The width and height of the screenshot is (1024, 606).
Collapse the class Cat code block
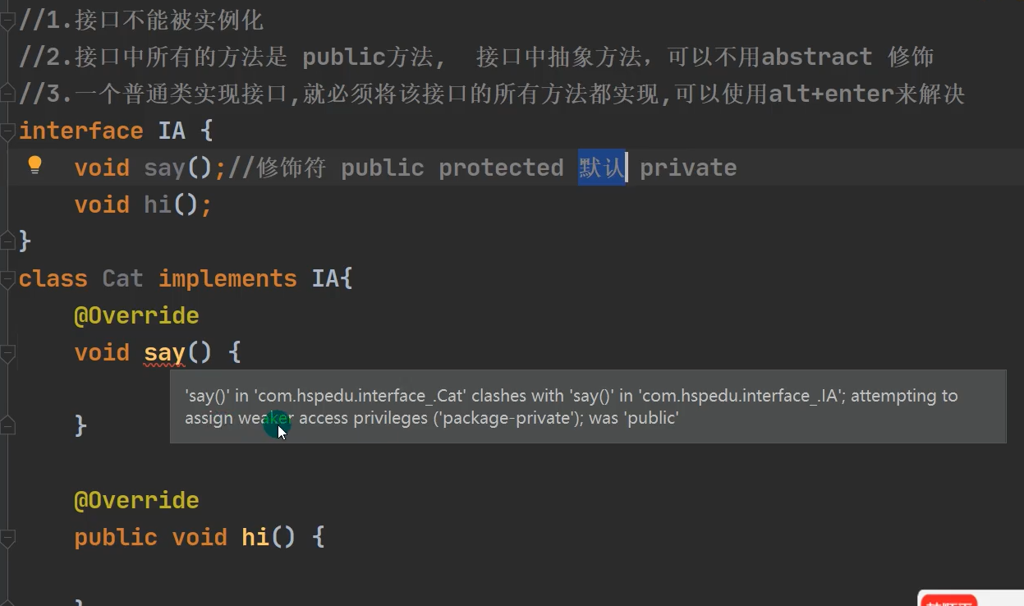7,278
